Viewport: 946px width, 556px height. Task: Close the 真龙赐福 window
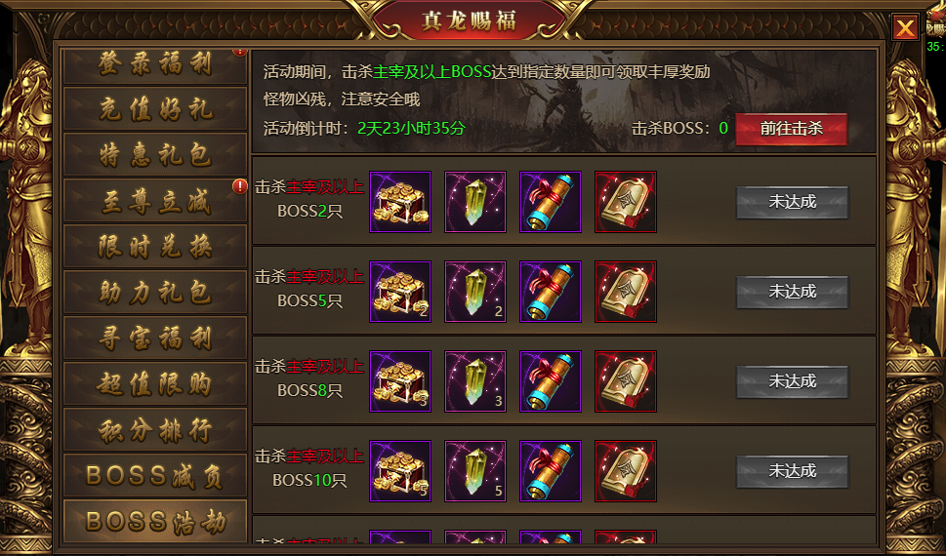click(x=905, y=28)
